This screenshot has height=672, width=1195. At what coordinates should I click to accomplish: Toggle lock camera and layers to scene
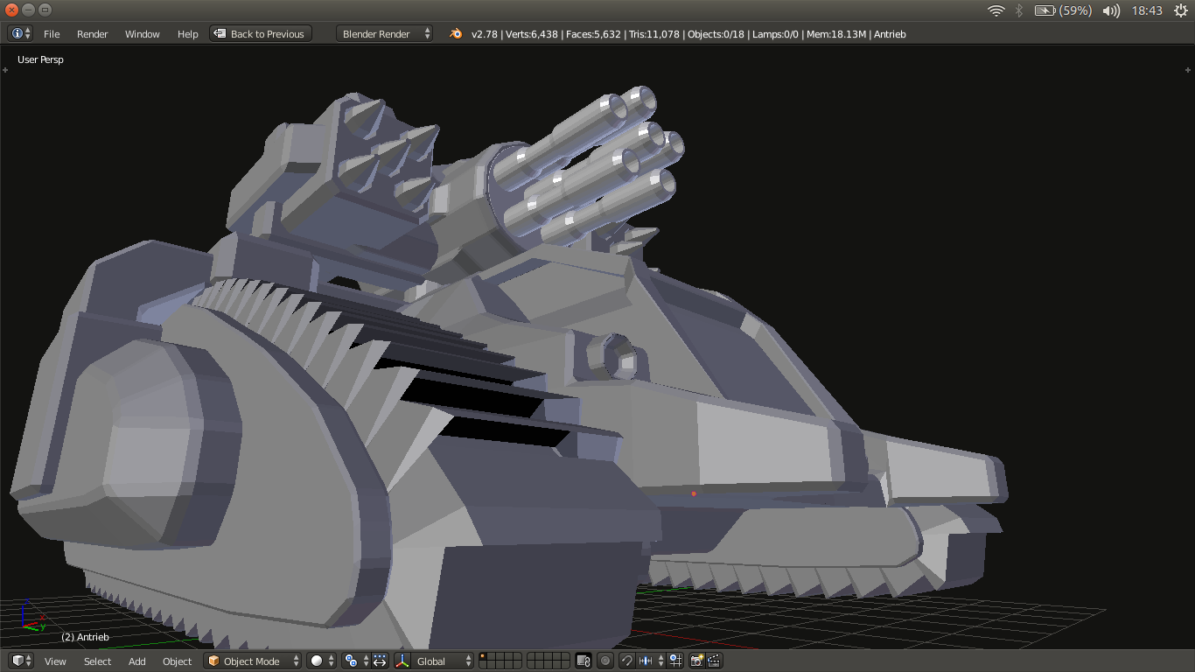click(x=584, y=661)
